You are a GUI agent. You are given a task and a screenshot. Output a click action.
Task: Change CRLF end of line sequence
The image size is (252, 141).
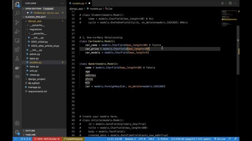click(x=151, y=139)
